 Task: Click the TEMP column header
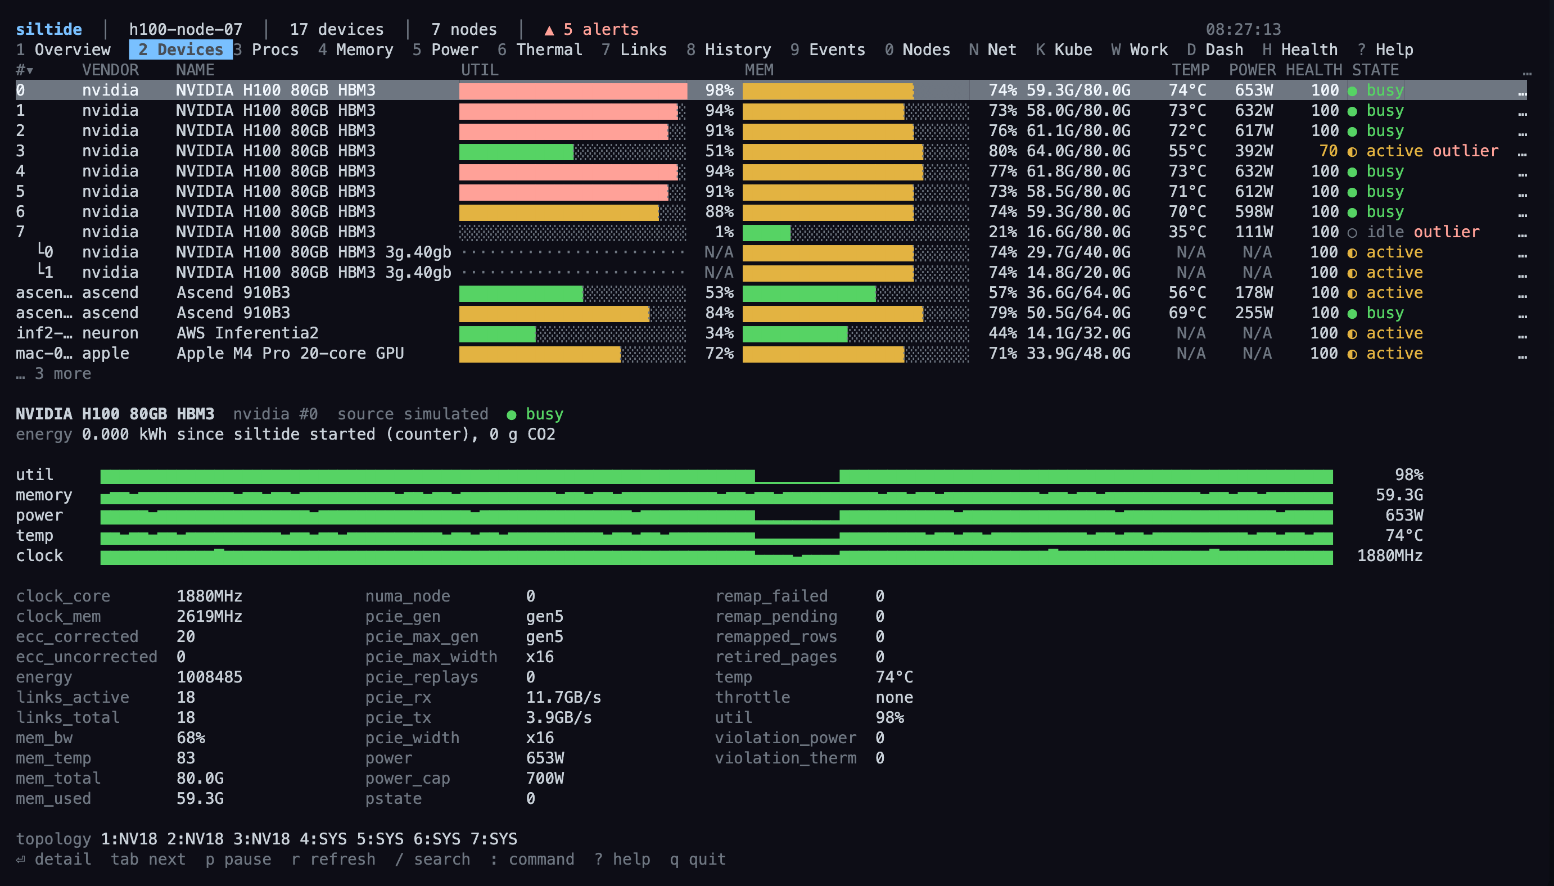pyautogui.click(x=1190, y=70)
